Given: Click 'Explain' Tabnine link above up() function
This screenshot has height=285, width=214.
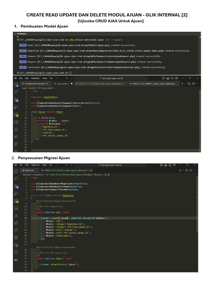Looking at the screenshot, I should coord(57,201).
